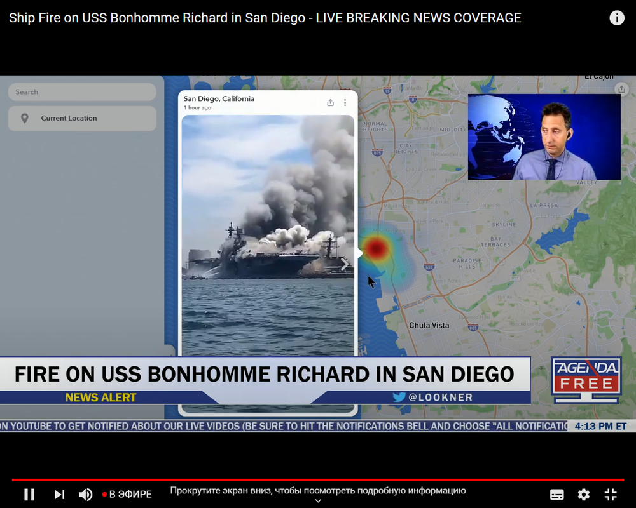Click the SKYLINE map label
Viewport: 636px width, 508px height.
[504, 224]
